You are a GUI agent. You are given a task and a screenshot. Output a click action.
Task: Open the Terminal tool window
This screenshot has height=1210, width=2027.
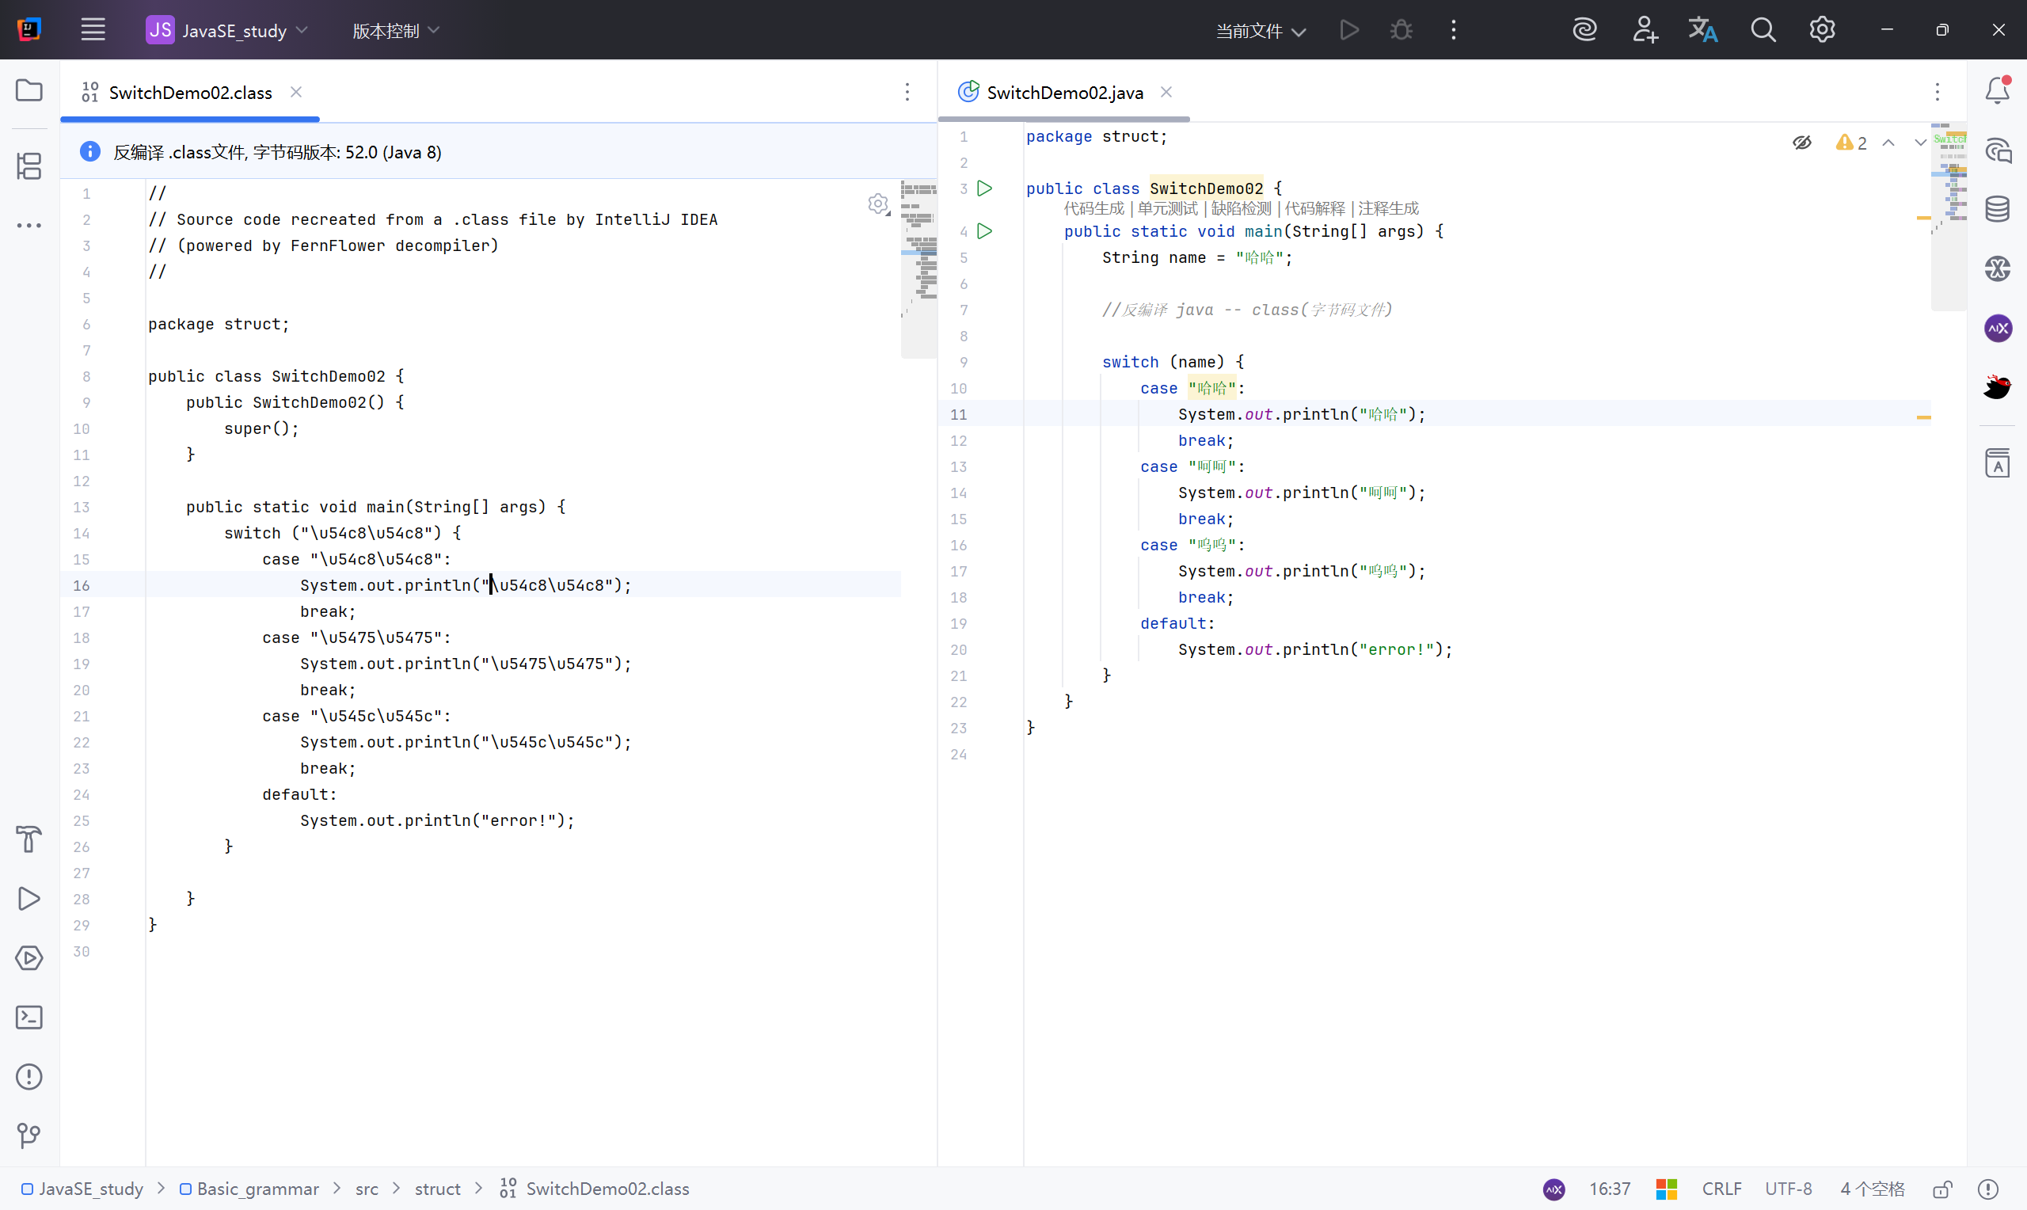[29, 1017]
